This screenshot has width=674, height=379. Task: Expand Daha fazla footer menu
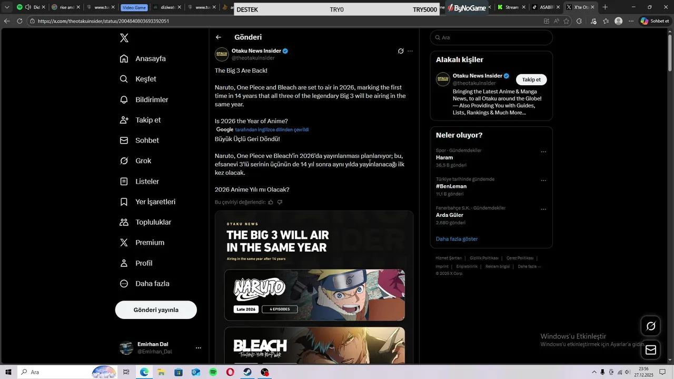pyautogui.click(x=529, y=266)
